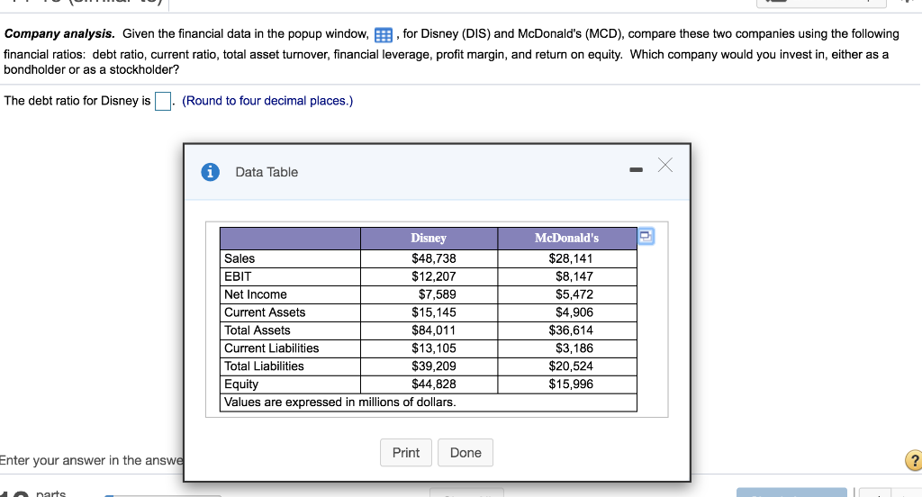Click the blue info icon beside Data Table

point(211,172)
